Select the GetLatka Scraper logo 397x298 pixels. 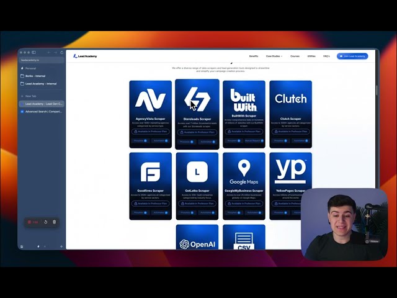click(x=197, y=169)
